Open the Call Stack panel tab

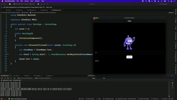tap(92, 76)
